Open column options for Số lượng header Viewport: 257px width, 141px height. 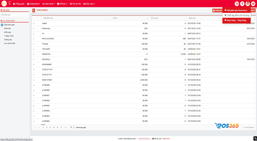185,18
